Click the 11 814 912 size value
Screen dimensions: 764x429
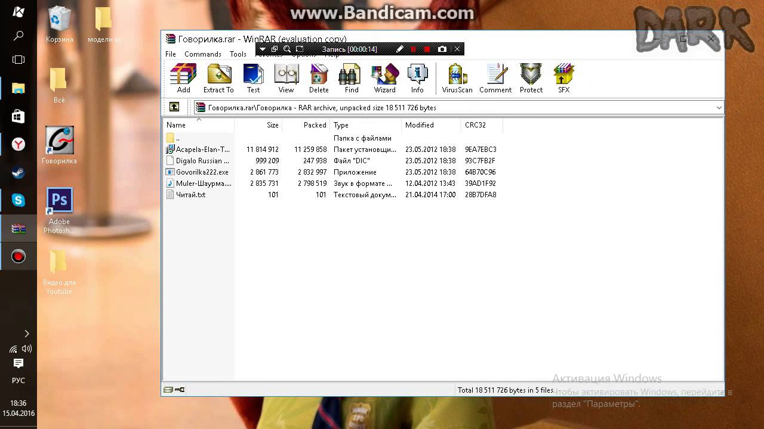tap(263, 150)
